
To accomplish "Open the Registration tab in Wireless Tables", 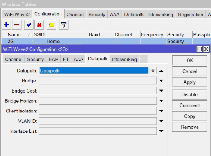I will [190, 15].
